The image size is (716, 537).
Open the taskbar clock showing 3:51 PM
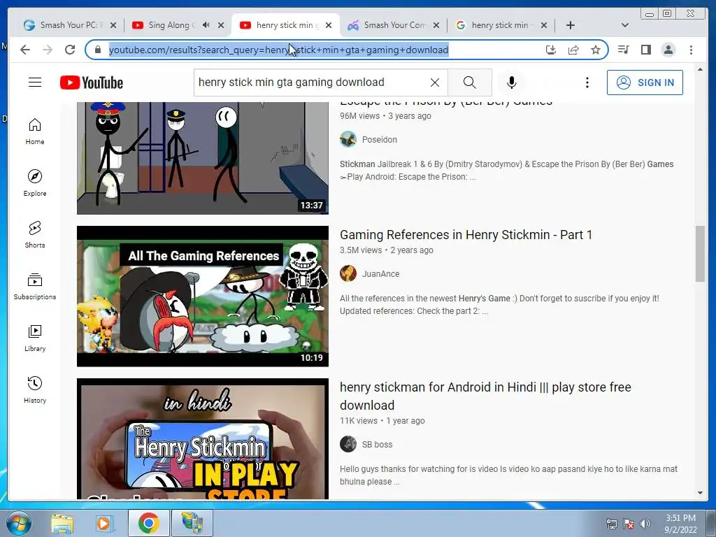[x=680, y=524]
